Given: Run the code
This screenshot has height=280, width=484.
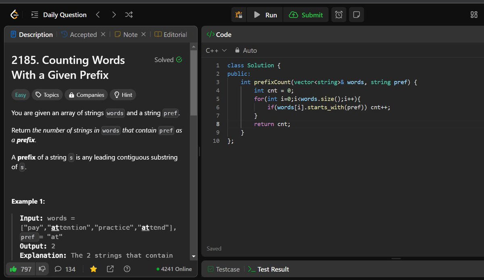Looking at the screenshot, I should tap(265, 15).
